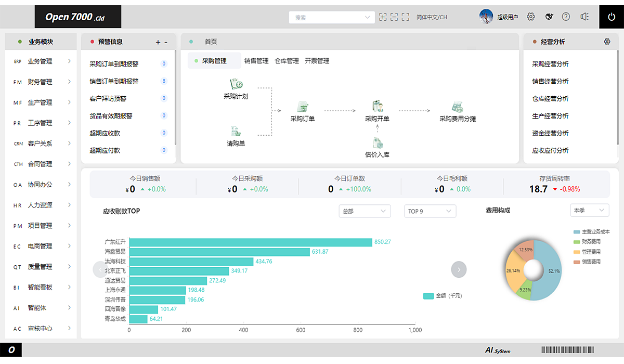Open the 超级用户 profile avatar

[x=486, y=17]
